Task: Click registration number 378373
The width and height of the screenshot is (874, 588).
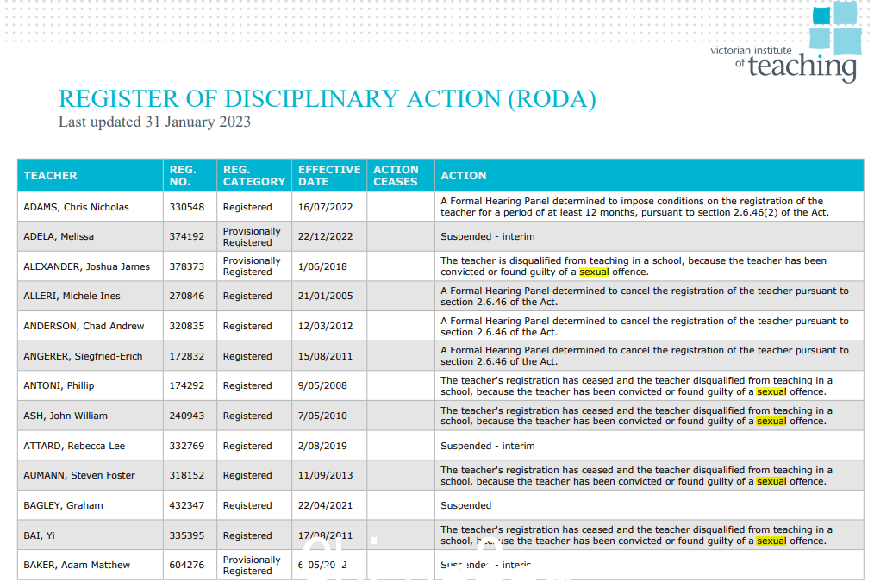Action: 187,266
